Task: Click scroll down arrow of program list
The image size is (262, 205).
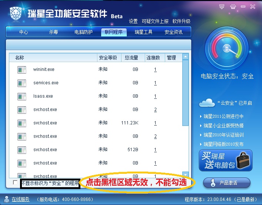Action: coord(185,175)
